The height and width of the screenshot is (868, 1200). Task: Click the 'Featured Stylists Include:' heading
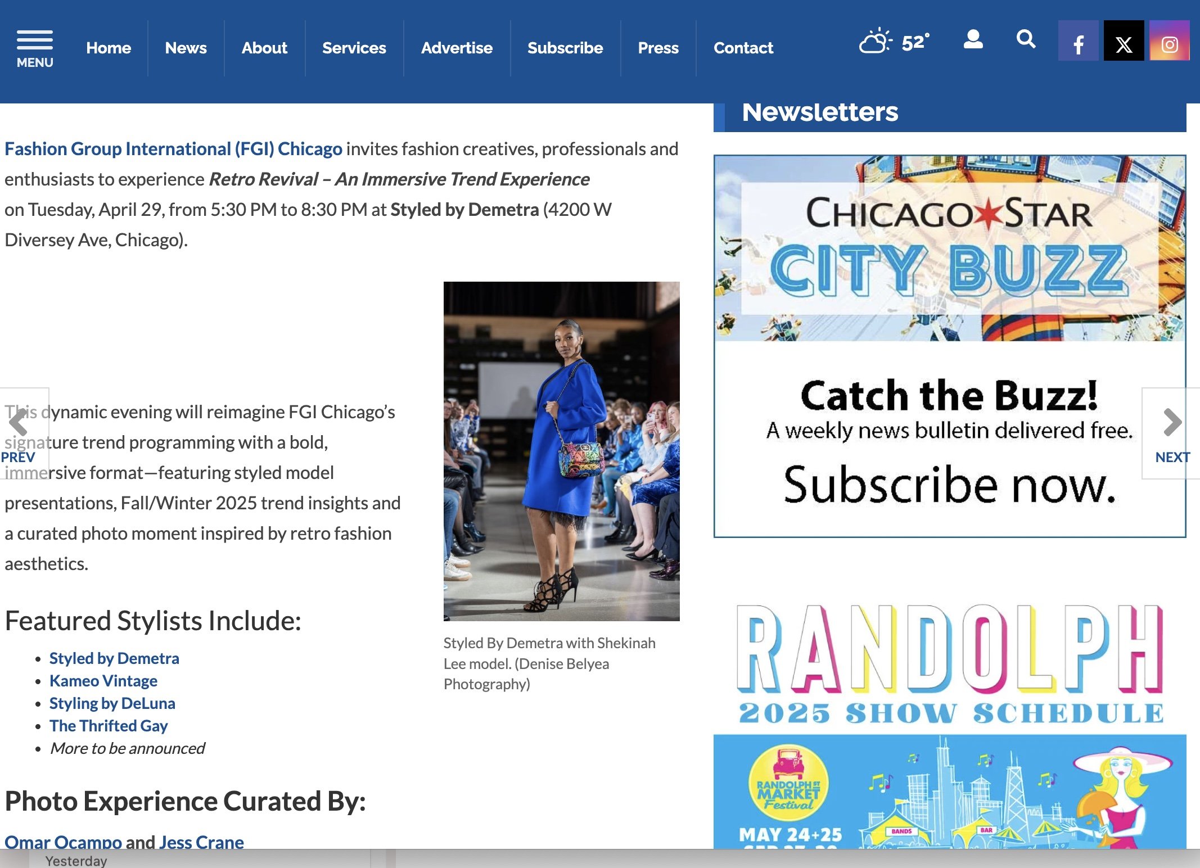(153, 621)
